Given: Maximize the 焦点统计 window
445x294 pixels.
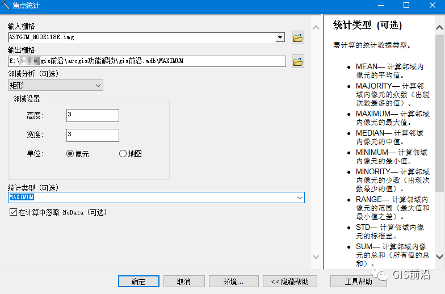Looking at the screenshot, I should (406, 5).
